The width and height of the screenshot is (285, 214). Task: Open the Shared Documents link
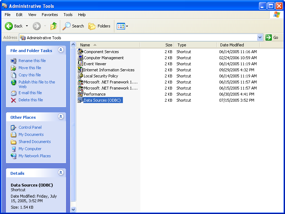tap(35, 142)
